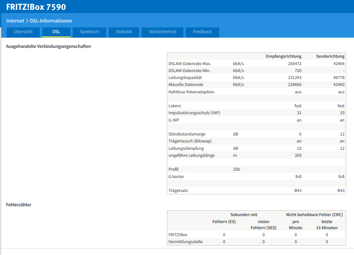Switch to the Übersicht tab
Screen dimensions: 354x255
coord(23,32)
